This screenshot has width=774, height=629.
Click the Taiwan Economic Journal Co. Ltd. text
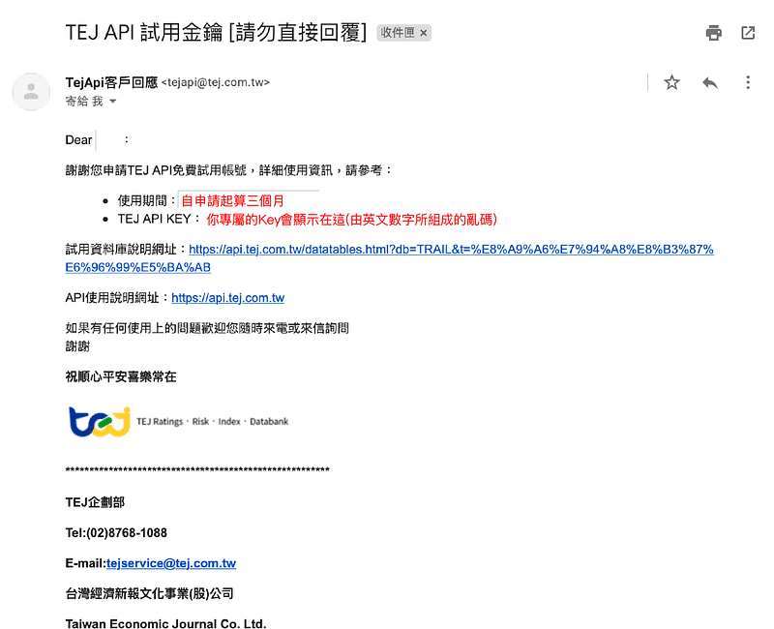click(165, 623)
